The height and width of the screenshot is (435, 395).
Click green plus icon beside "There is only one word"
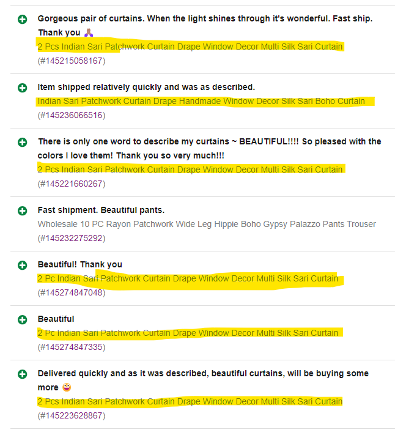click(x=23, y=143)
